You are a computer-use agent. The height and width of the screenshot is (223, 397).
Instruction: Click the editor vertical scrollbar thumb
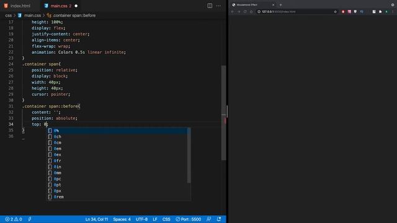point(223,113)
